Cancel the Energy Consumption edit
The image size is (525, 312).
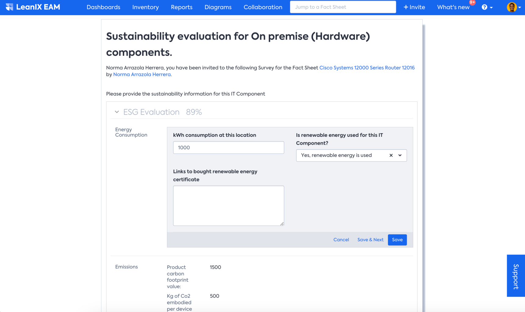click(x=341, y=240)
